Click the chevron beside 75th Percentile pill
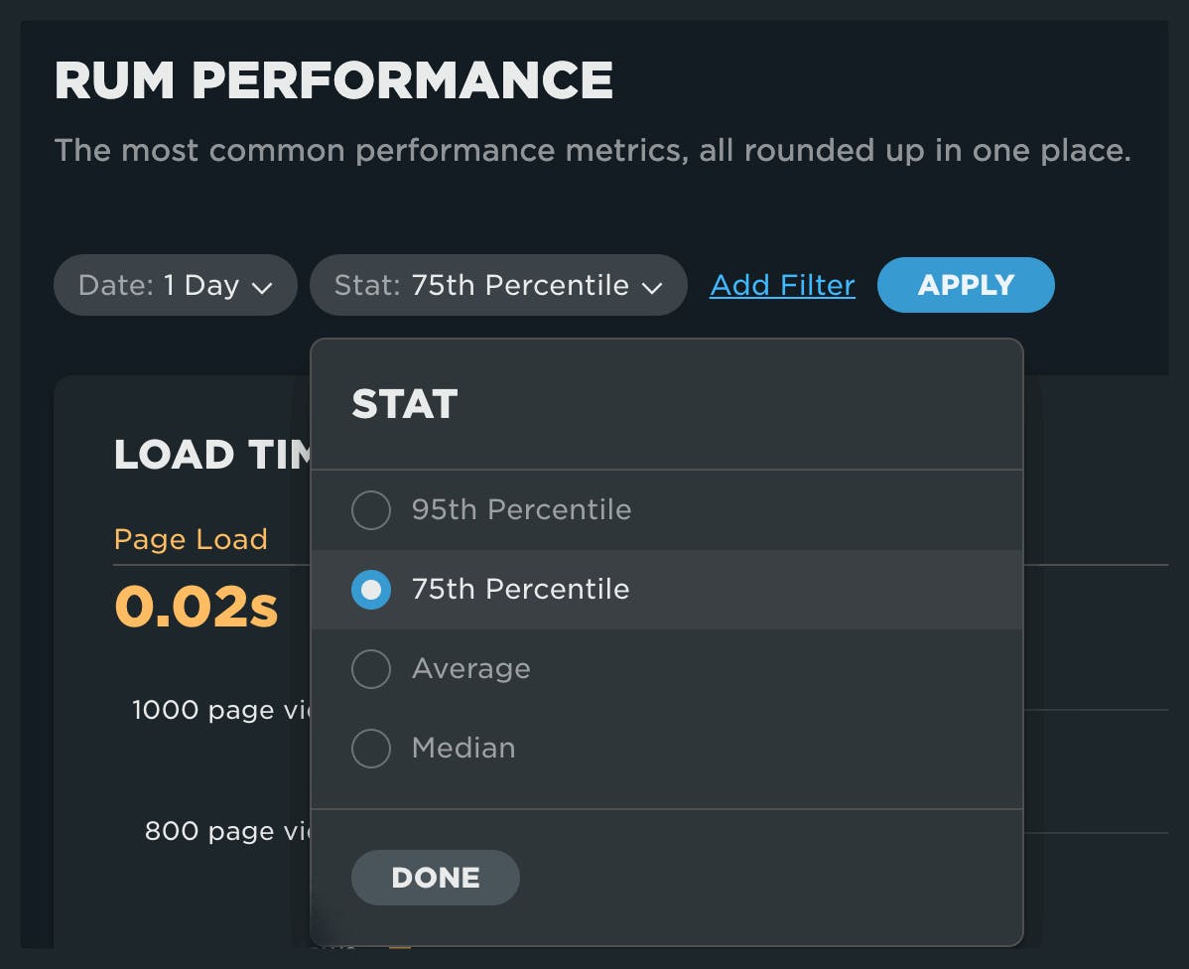Viewport: 1189px width, 969px height. tap(652, 288)
